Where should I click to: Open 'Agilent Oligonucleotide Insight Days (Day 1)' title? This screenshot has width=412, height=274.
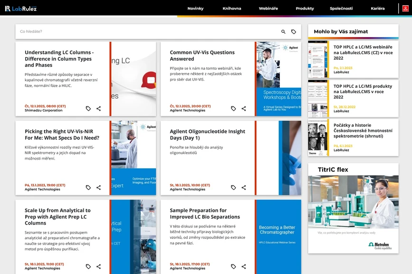[x=207, y=134]
